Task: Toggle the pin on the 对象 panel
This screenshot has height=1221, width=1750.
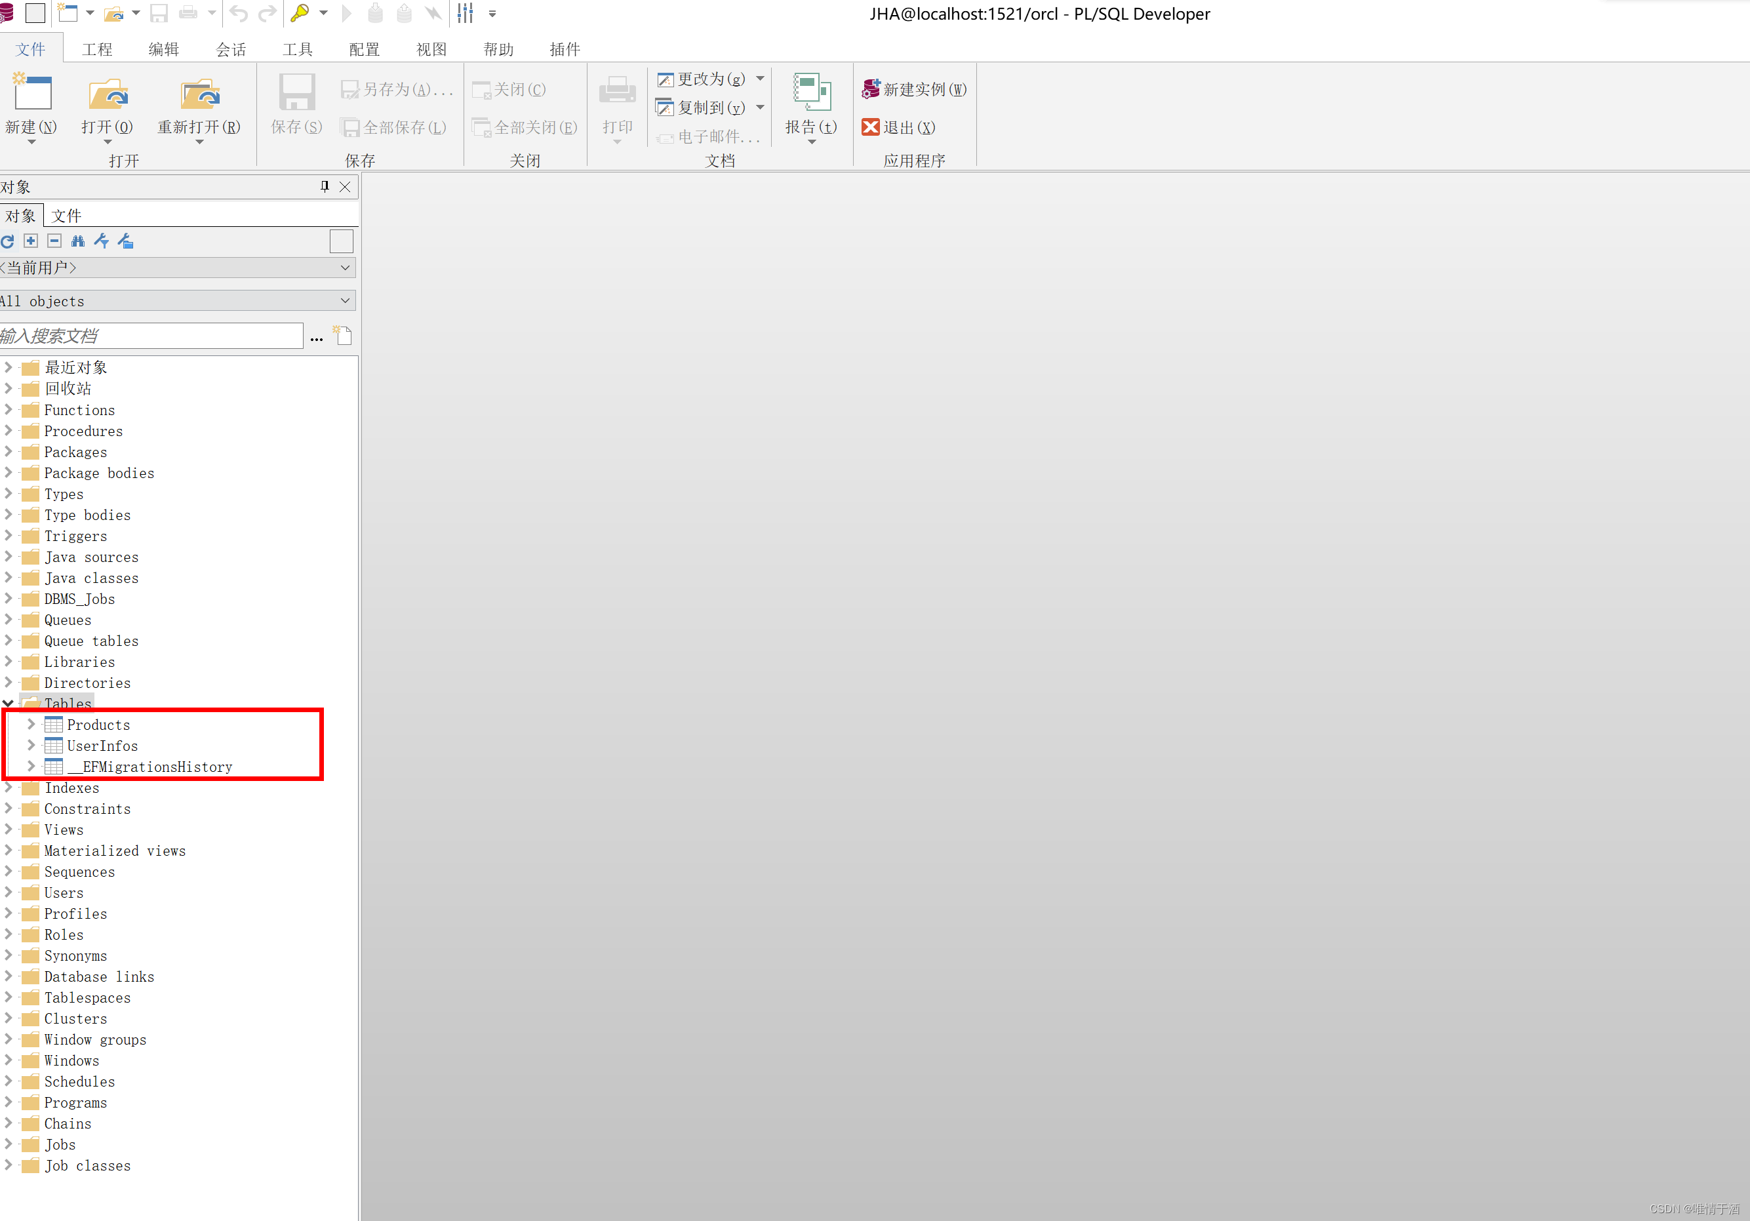Action: pos(323,187)
